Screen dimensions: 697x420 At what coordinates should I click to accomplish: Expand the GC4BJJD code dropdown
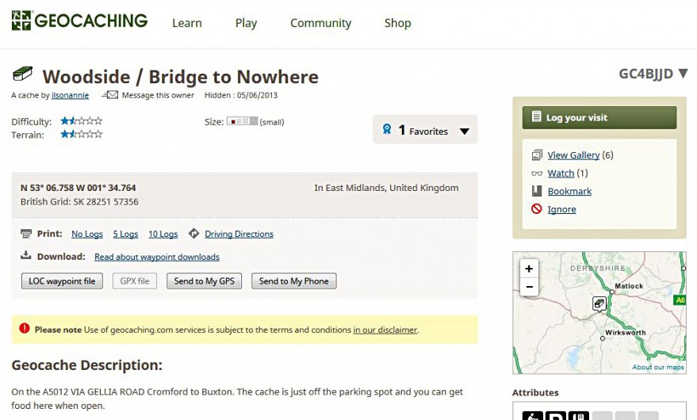pos(683,74)
